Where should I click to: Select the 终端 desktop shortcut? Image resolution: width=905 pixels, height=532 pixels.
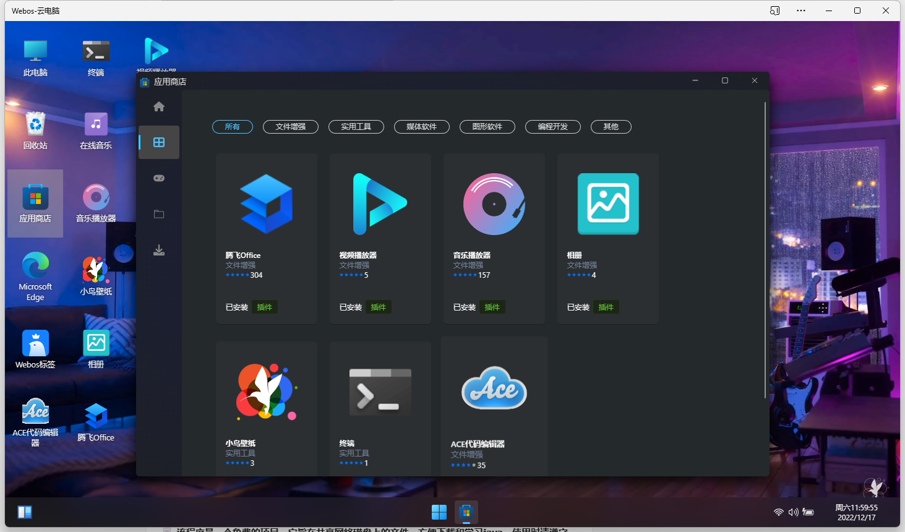pyautogui.click(x=96, y=58)
